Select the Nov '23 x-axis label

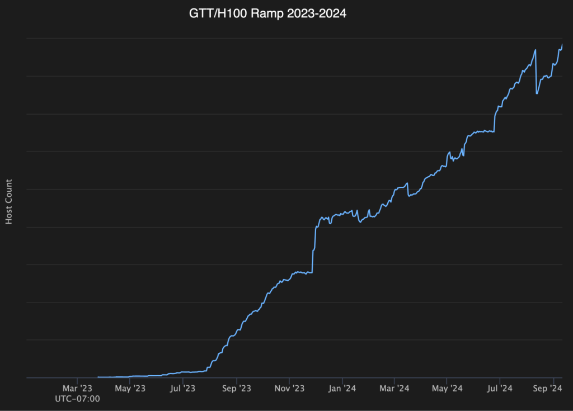click(289, 388)
